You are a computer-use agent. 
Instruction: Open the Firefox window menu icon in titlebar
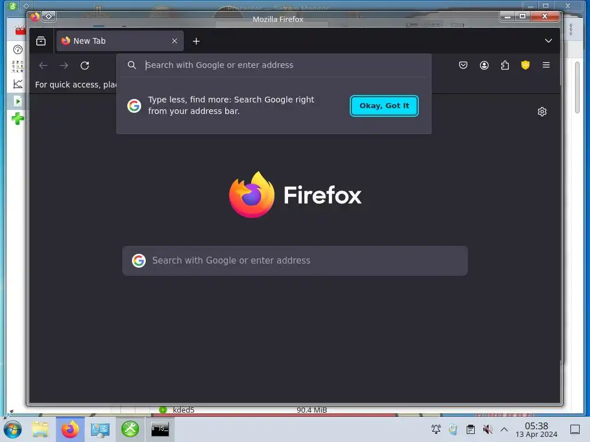(35, 17)
